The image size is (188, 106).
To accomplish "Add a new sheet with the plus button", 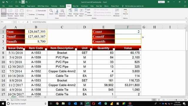I will coord(45,97).
